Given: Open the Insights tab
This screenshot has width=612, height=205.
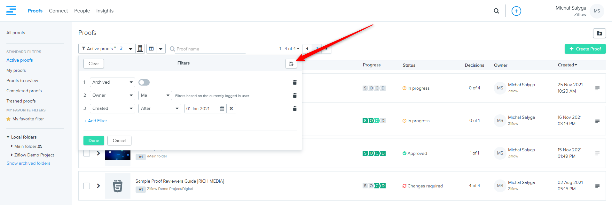Looking at the screenshot, I should 105,11.
